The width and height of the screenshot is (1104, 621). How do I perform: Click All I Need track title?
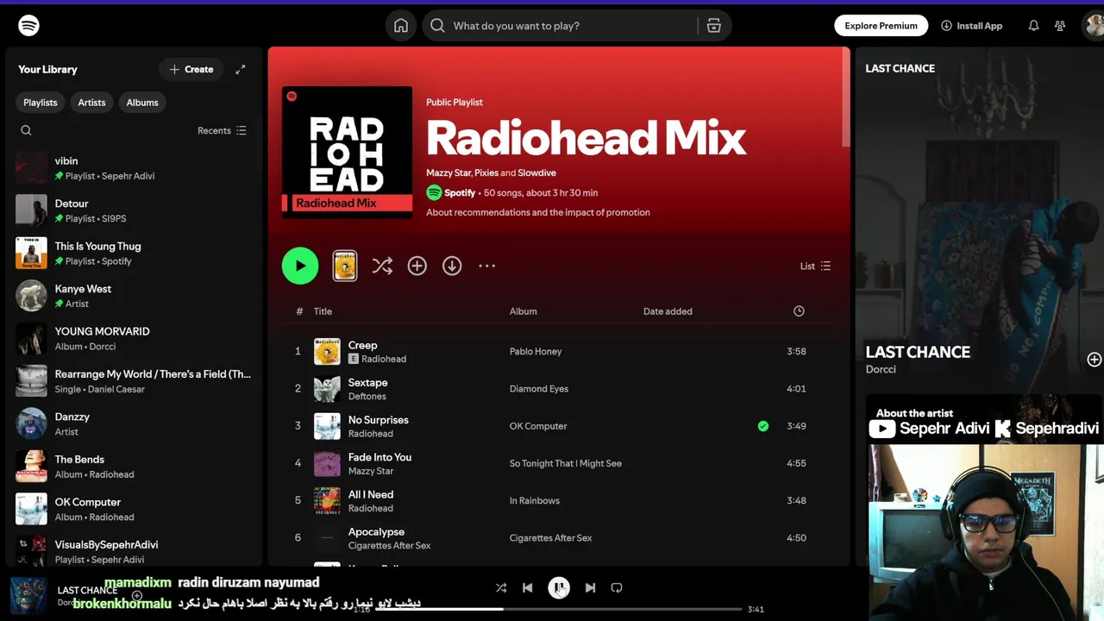371,494
